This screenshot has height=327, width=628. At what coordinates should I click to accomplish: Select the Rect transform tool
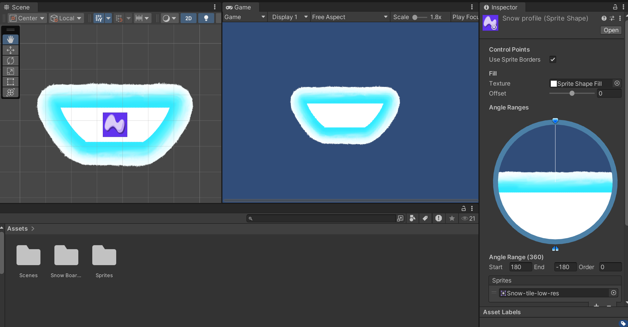click(x=11, y=82)
